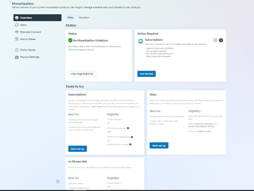
Task: Click the Subscriptions shield heart icon
Action: point(141,41)
